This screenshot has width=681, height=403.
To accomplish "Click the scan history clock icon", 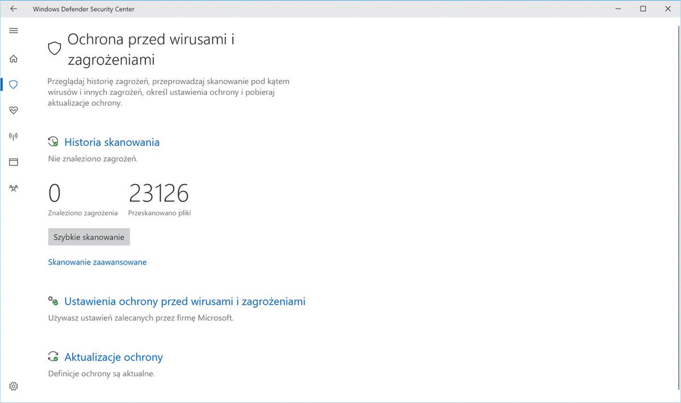I will [53, 142].
